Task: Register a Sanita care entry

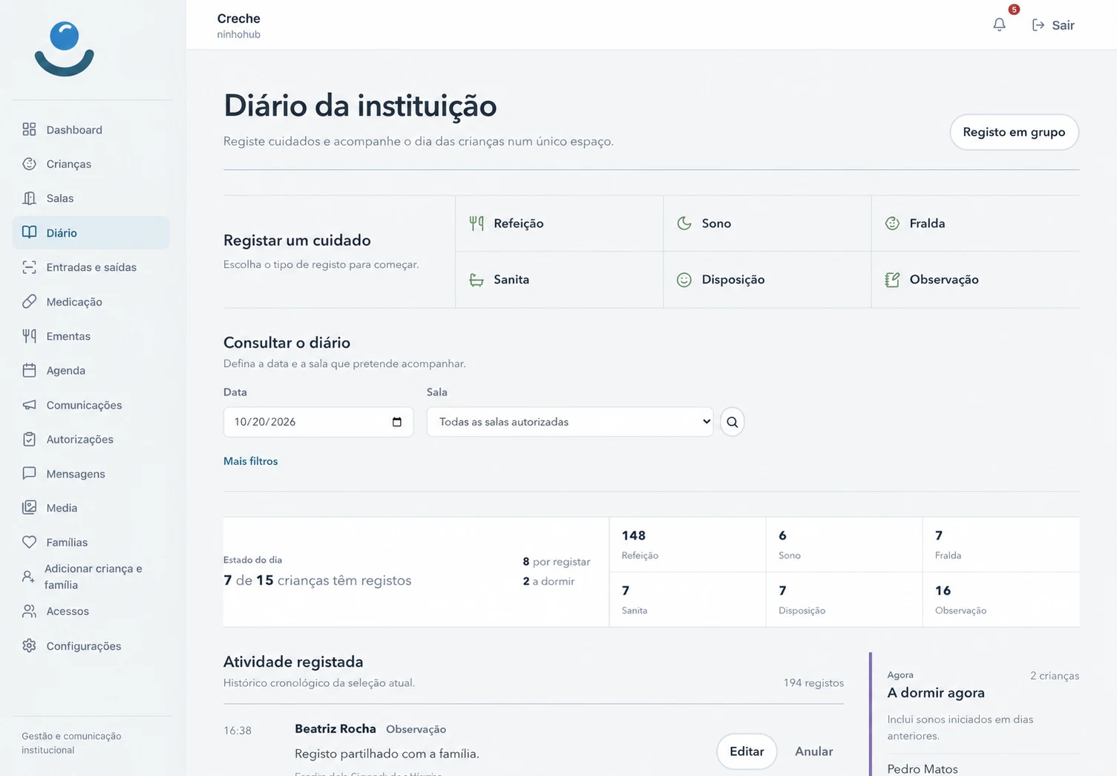Action: pos(560,280)
